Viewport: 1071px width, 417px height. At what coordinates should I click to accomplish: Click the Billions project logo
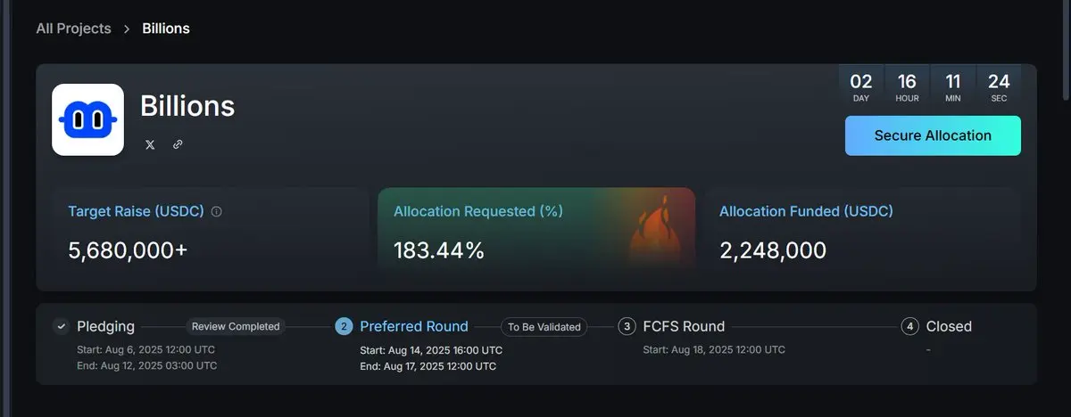[x=87, y=119]
